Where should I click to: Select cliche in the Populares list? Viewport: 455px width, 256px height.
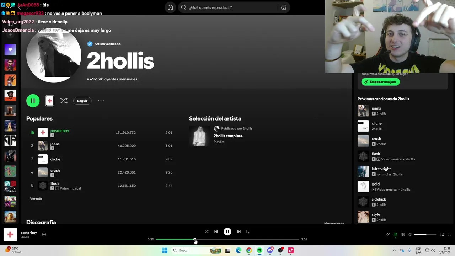tap(55, 159)
